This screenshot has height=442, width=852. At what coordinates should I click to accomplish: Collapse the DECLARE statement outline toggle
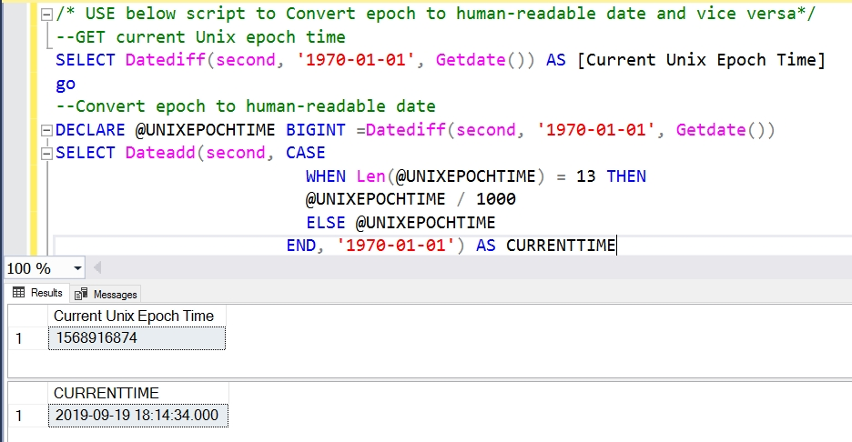(x=46, y=130)
